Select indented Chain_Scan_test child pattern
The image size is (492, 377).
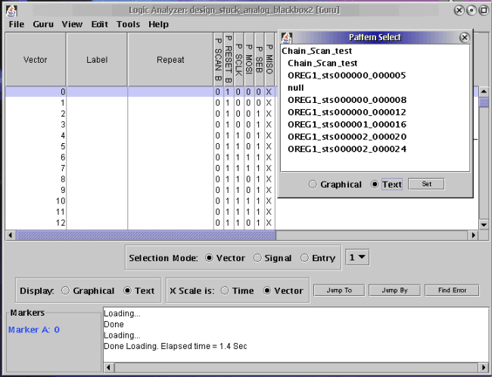coord(322,63)
